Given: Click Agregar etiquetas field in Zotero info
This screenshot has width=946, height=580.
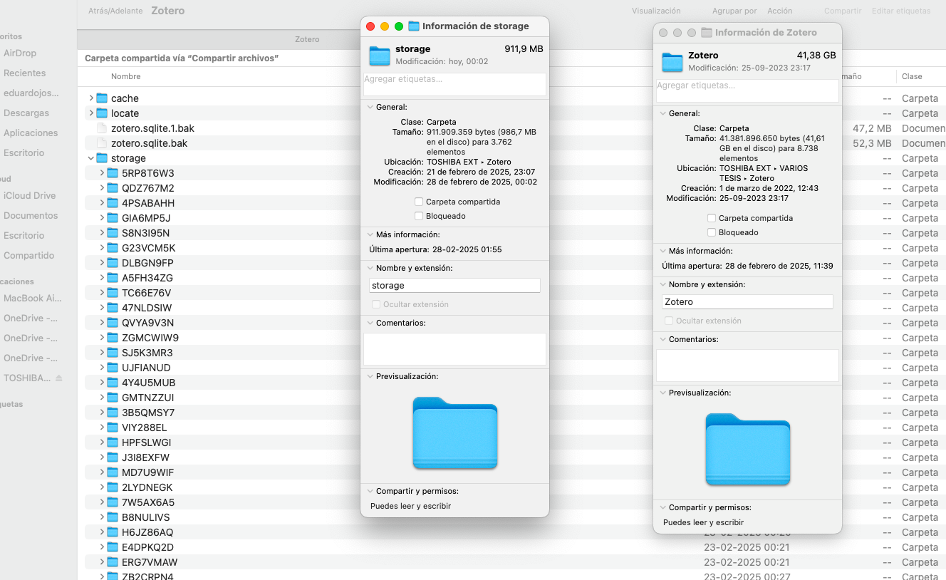Looking at the screenshot, I should [747, 90].
